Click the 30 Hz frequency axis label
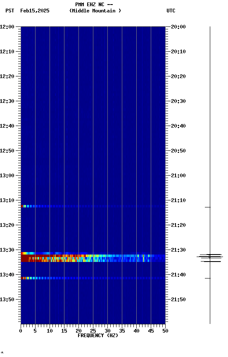228x357 pixels. (x=107, y=331)
